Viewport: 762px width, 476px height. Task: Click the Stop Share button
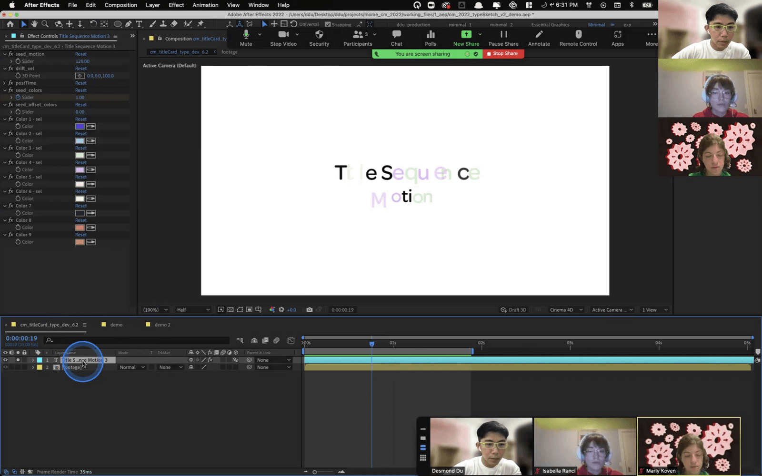(x=503, y=54)
